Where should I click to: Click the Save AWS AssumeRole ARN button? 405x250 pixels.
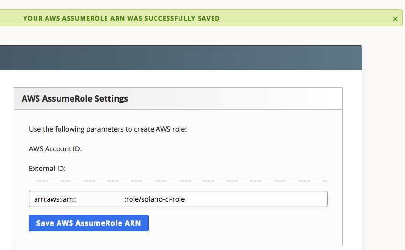pos(89,223)
